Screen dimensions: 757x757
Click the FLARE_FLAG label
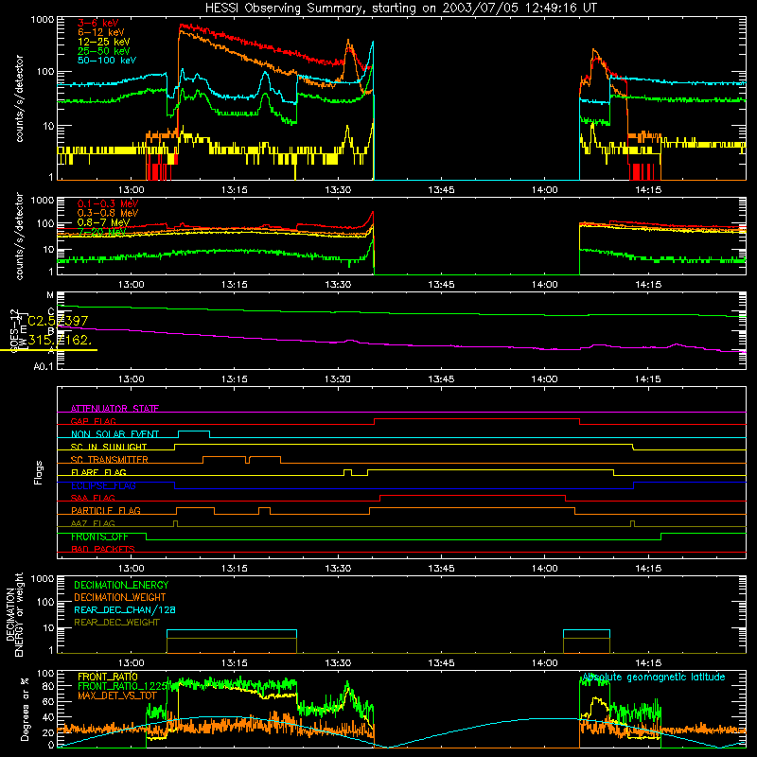click(x=98, y=472)
